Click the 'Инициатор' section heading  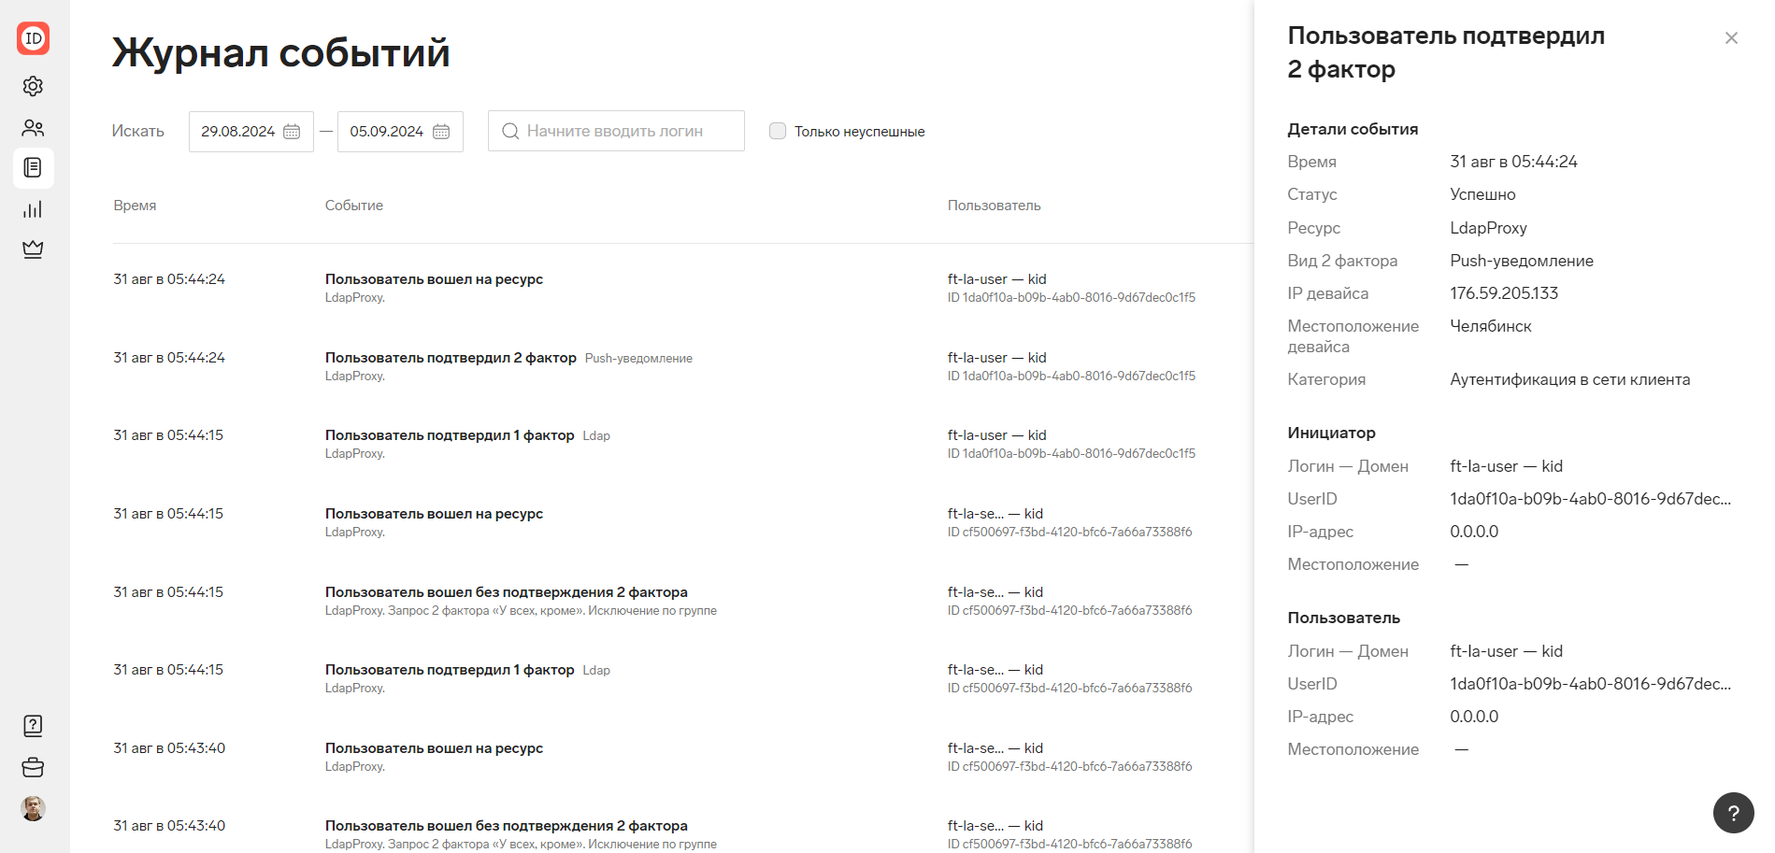click(1331, 433)
